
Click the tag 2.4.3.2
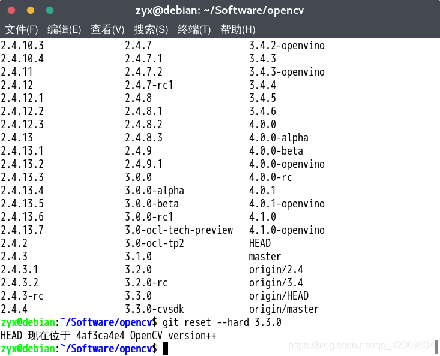19,283
